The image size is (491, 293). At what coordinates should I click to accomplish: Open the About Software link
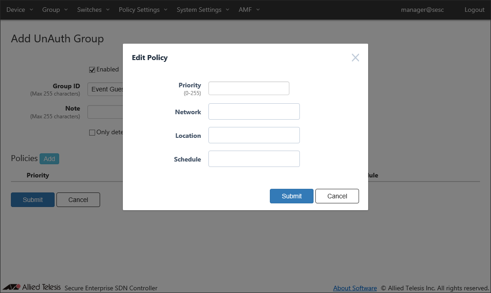355,288
